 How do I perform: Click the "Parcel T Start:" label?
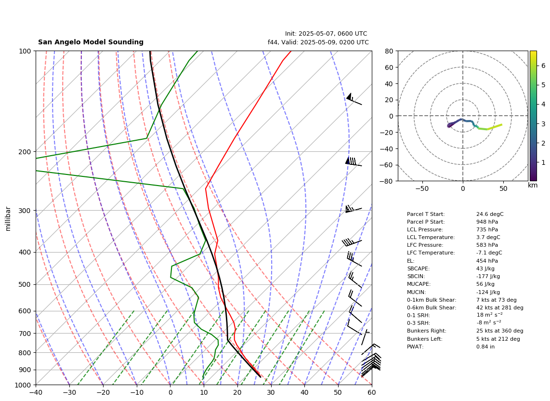coord(426,214)
